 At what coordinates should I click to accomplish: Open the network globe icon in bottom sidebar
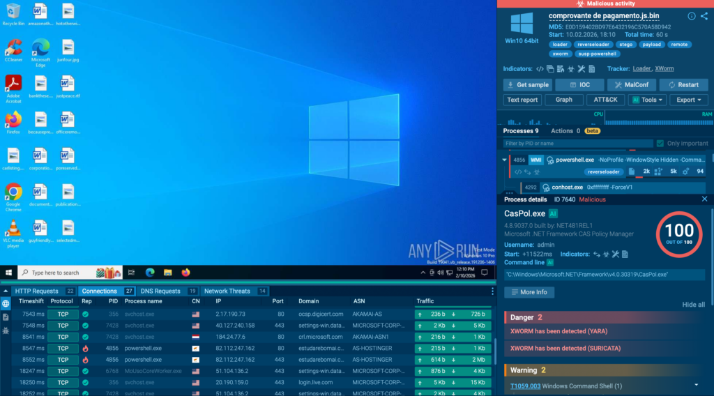pyautogui.click(x=6, y=304)
